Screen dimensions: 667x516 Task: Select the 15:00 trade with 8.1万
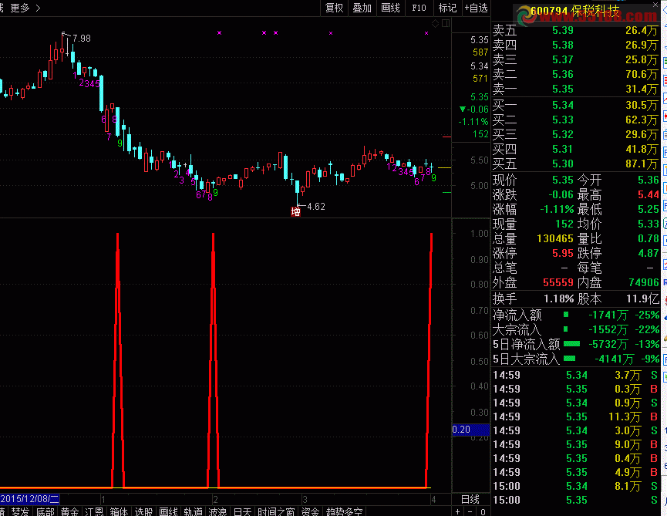575,486
